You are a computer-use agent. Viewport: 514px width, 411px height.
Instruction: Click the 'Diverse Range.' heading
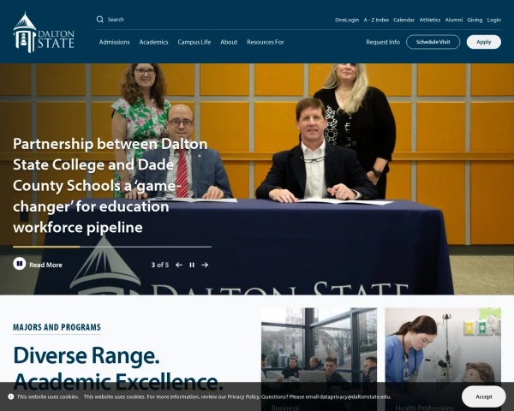click(x=87, y=355)
